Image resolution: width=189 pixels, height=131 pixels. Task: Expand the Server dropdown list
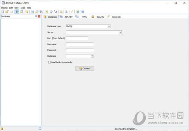(x=120, y=32)
